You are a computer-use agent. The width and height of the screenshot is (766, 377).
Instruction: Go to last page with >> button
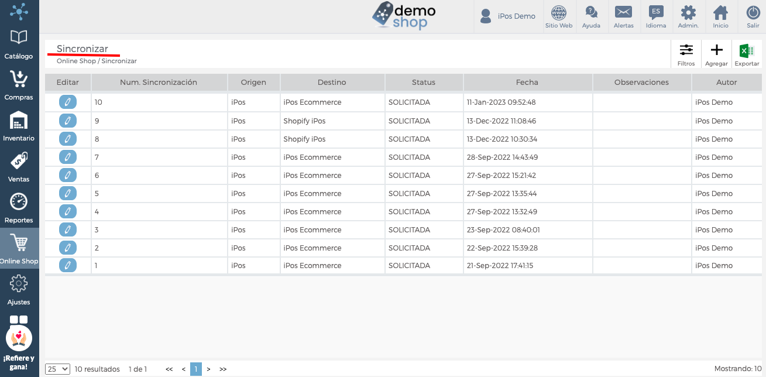pyautogui.click(x=223, y=369)
